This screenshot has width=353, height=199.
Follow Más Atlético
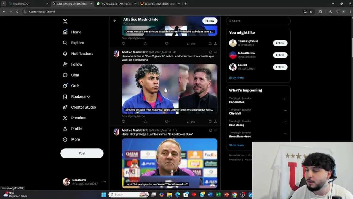pos(280,55)
